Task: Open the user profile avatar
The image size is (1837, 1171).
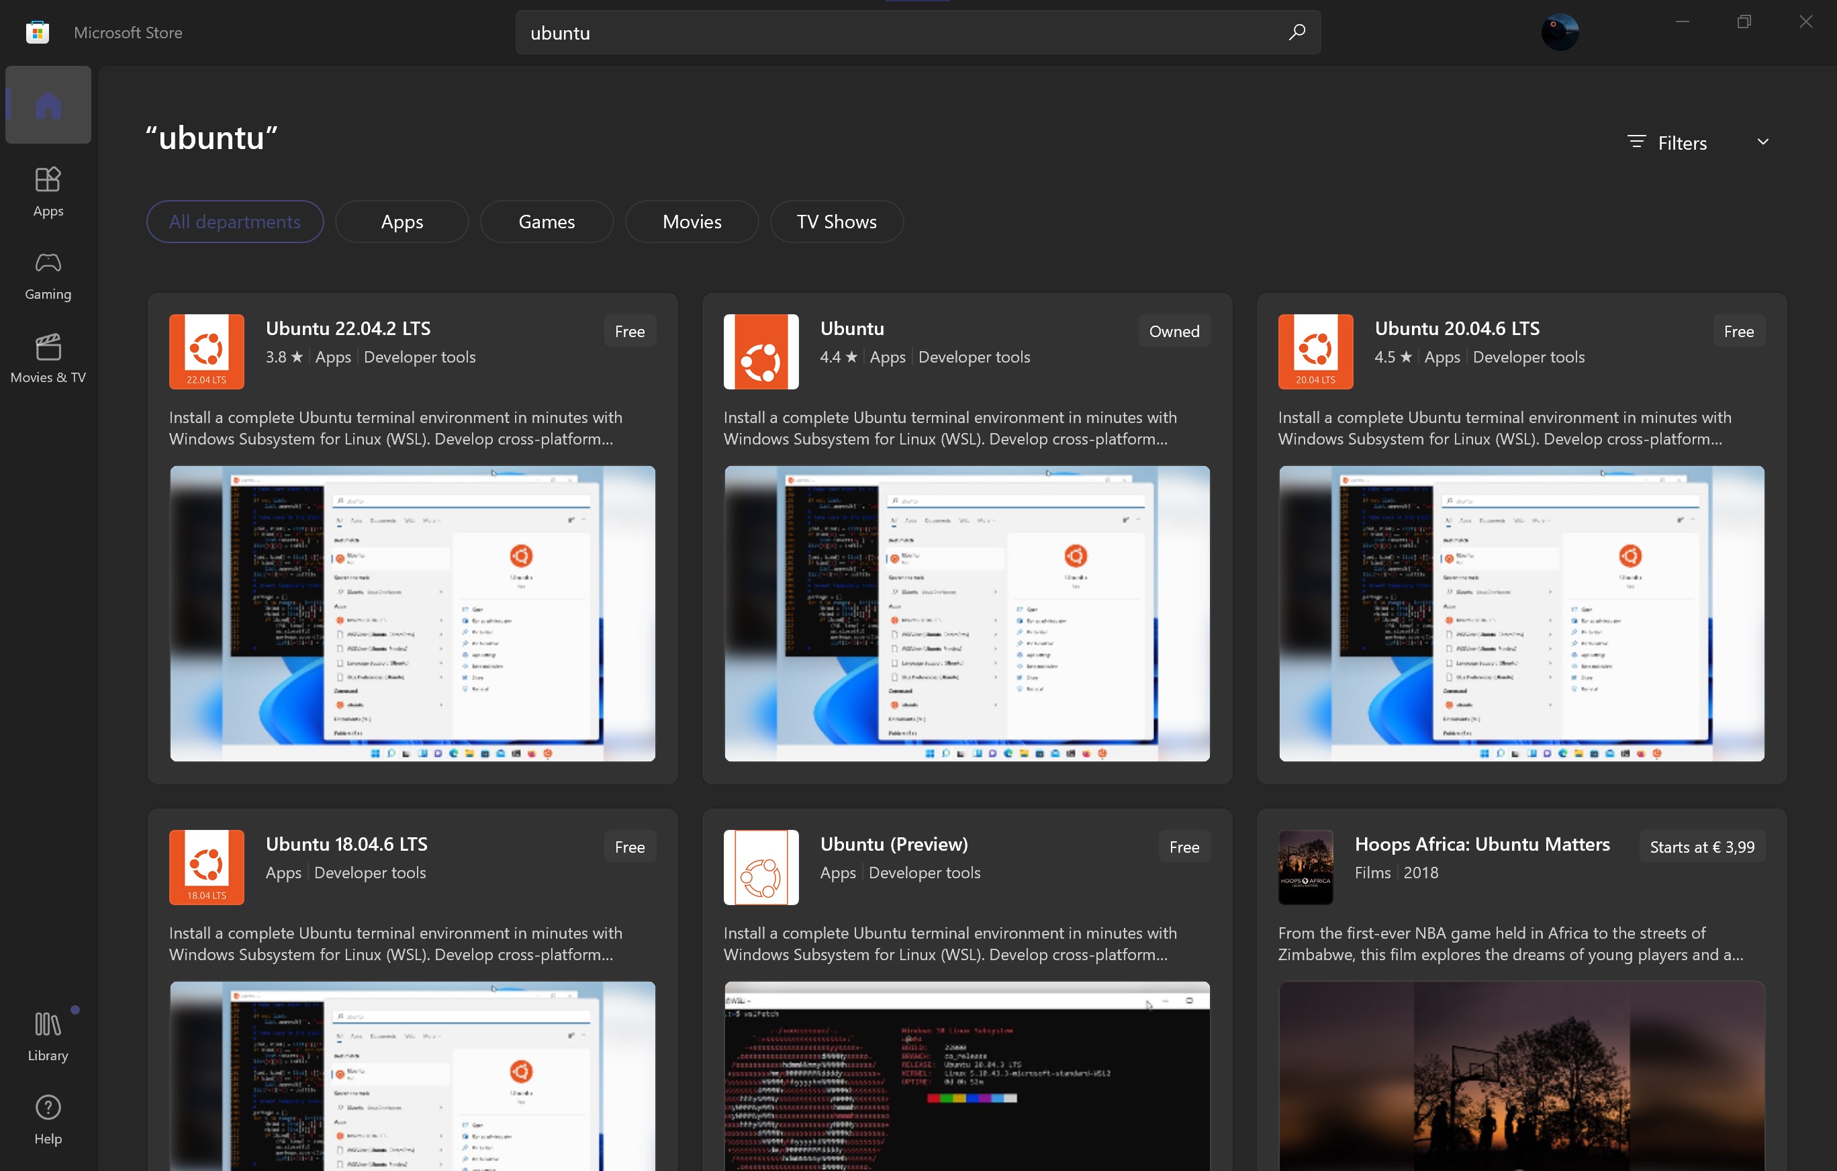Action: coord(1560,32)
